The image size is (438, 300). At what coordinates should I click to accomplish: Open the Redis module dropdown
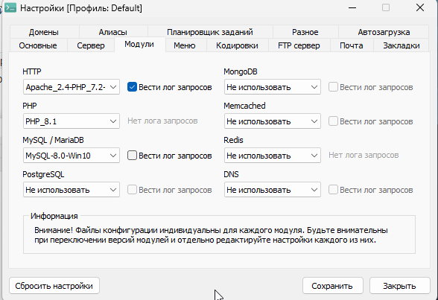pyautogui.click(x=273, y=156)
